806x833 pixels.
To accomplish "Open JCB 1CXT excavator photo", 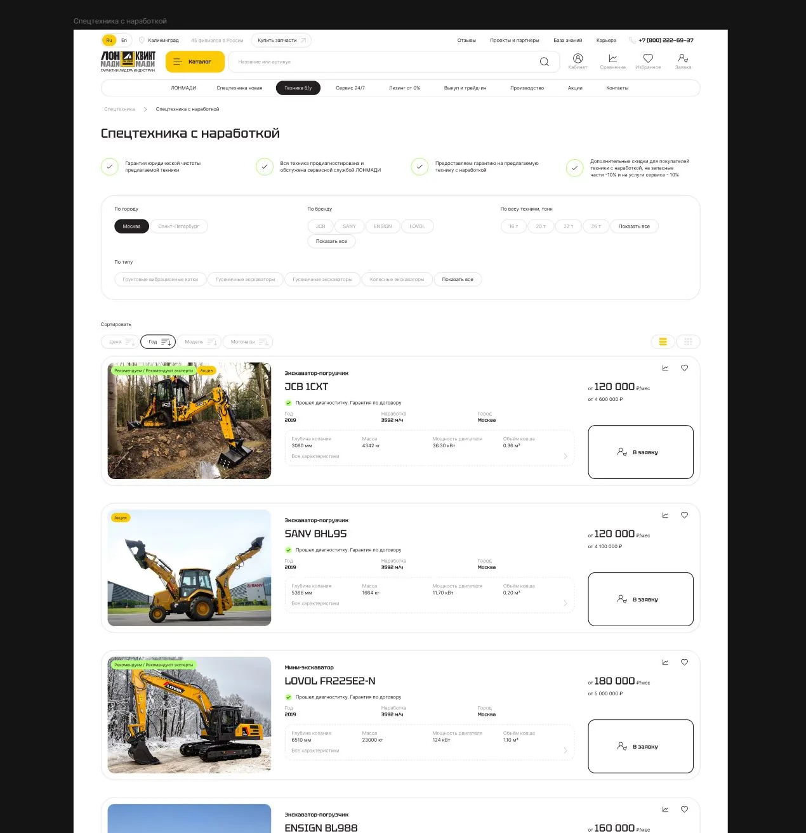I will click(x=189, y=421).
